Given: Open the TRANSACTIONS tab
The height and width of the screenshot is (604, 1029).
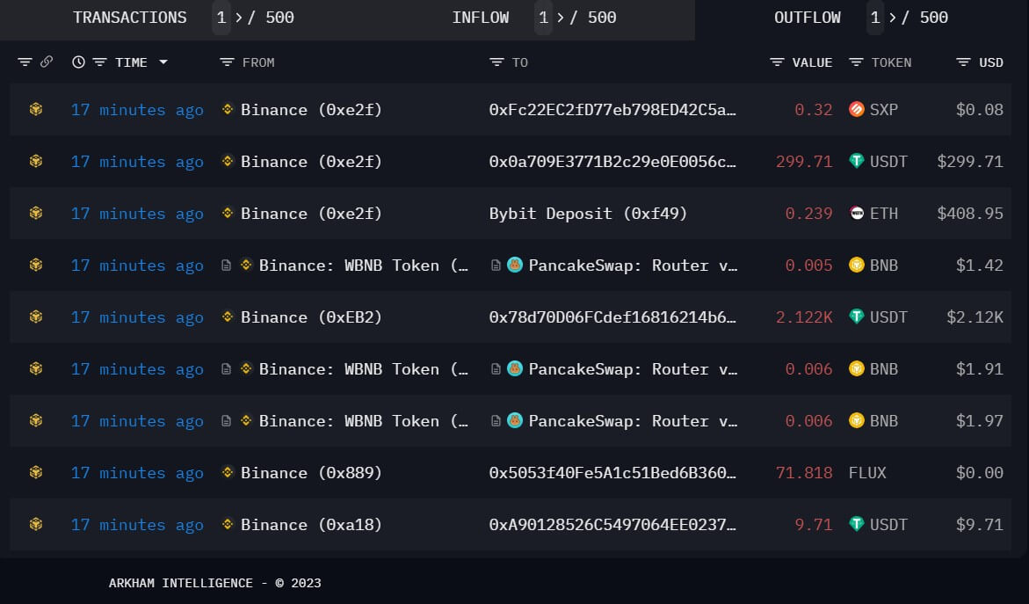Looking at the screenshot, I should [x=130, y=18].
